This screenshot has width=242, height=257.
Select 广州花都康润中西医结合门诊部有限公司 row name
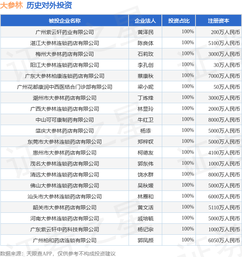coord(65,87)
